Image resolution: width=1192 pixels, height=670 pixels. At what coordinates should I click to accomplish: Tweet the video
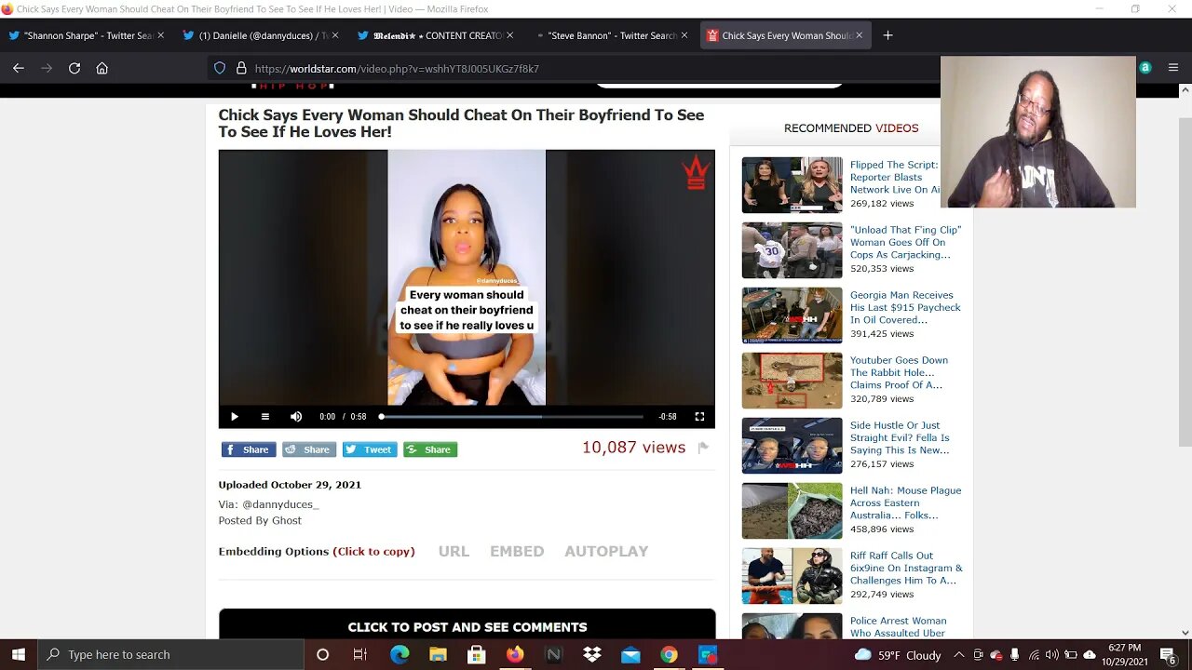370,449
